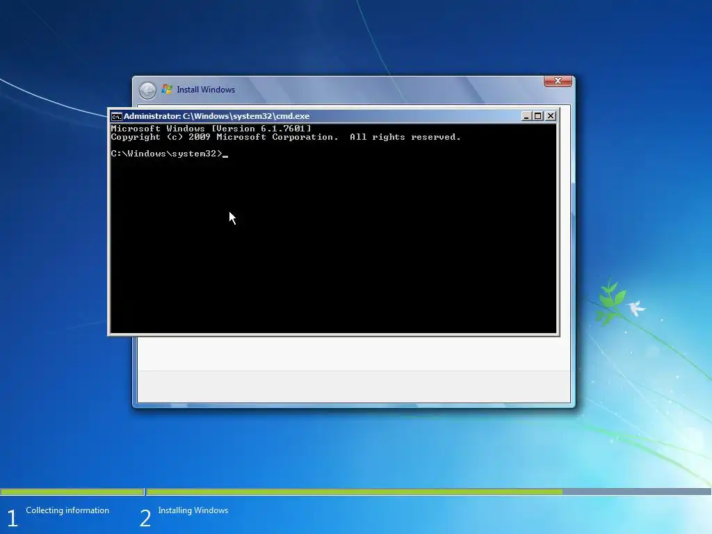
Task: Minimize the cmd.exe window
Action: (x=526, y=116)
